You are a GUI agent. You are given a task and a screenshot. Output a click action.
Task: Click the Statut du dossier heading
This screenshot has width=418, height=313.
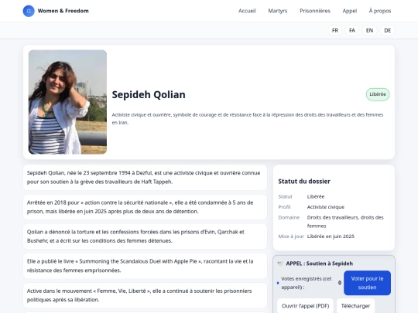click(x=304, y=182)
